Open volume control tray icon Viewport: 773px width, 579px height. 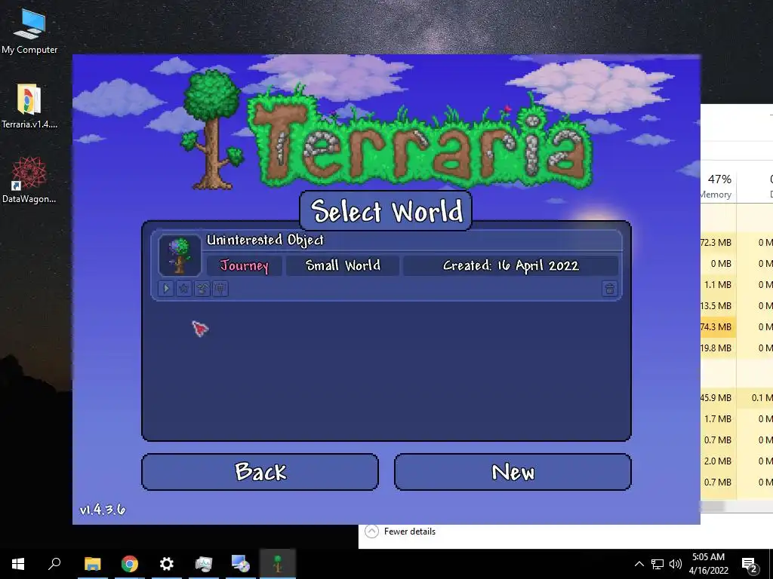[676, 564]
